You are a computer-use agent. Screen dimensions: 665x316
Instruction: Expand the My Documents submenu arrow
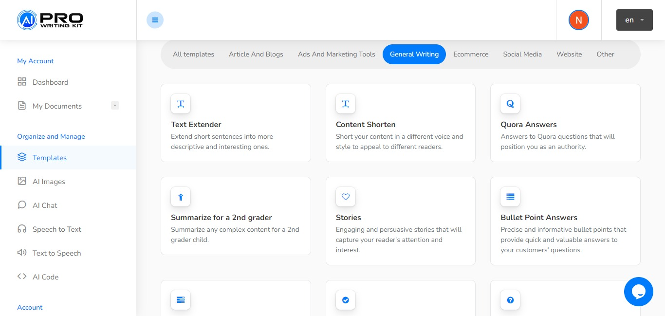pyautogui.click(x=115, y=105)
